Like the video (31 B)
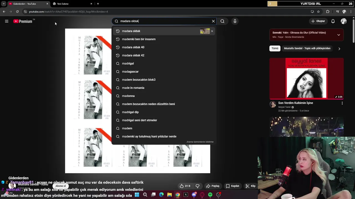The height and width of the screenshot is (199, 355). pos(185,186)
